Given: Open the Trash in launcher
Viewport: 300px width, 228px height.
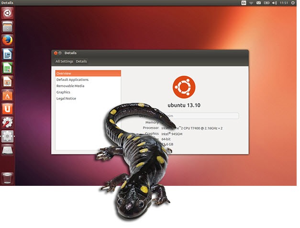Looking at the screenshot, I should 8,178.
